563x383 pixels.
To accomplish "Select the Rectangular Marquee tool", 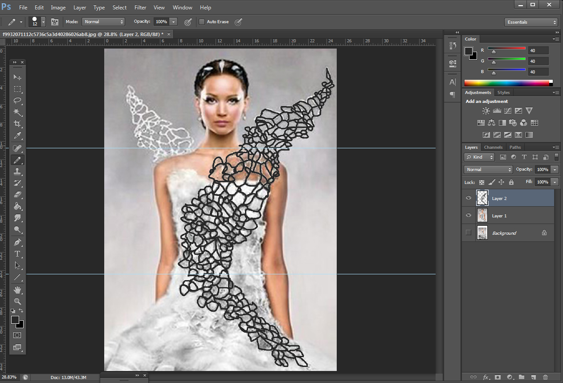I will [17, 89].
